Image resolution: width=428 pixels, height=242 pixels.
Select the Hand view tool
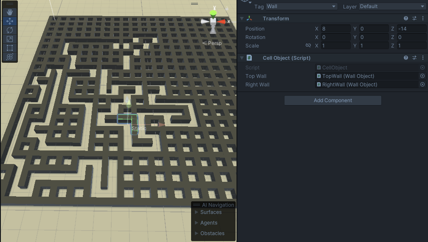coord(10,12)
